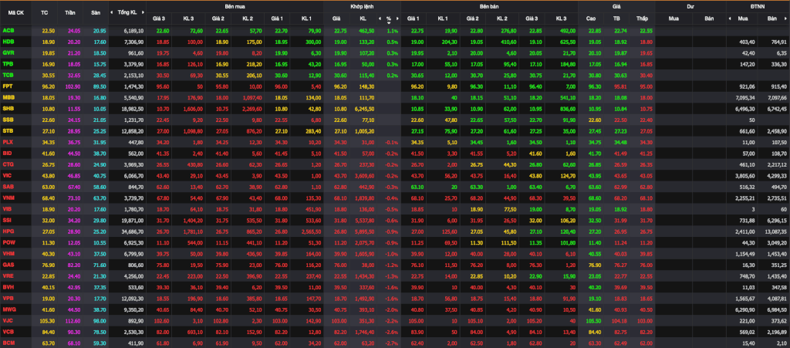Click VJC high price 105.50
Viewport: 790px width, 348px height.
tap(594, 320)
